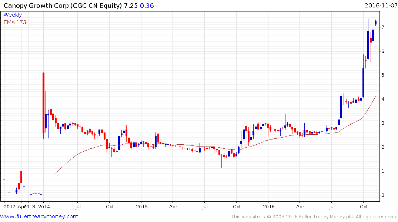Click the price value 7.25

tap(131, 6)
